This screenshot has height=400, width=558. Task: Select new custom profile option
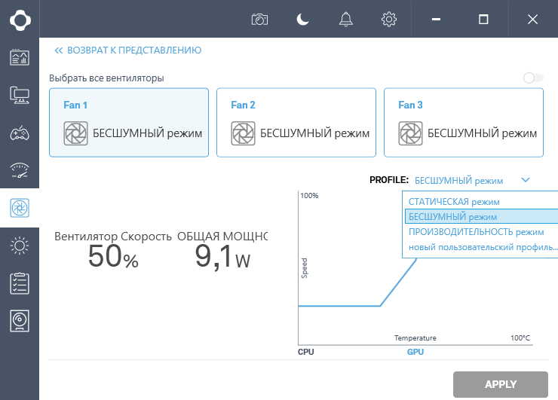483,247
